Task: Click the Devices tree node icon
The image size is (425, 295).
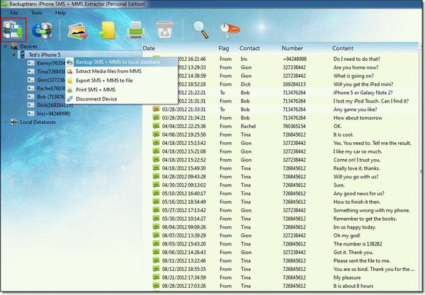Action: [x=14, y=46]
